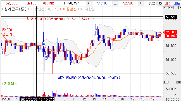This screenshot has height=101, width=181.
Task: Click the I icon in price chart panel
Action: [167, 8]
